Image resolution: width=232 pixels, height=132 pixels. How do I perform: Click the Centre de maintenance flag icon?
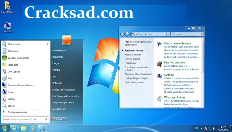(x=159, y=45)
